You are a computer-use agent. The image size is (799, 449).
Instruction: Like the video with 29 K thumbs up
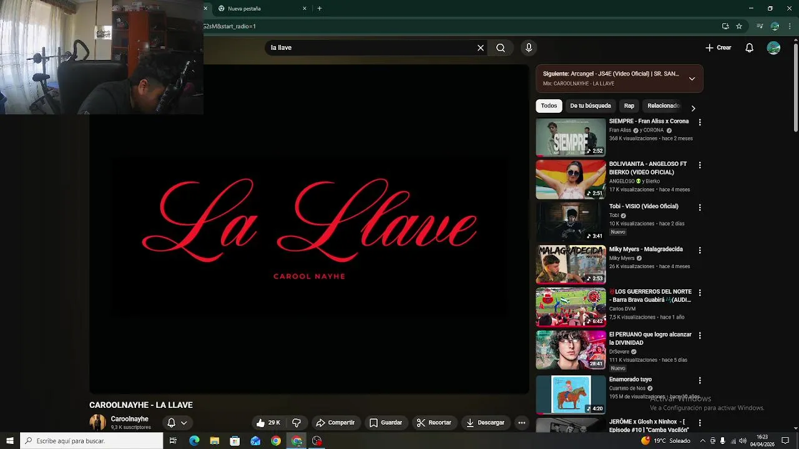pos(268,423)
